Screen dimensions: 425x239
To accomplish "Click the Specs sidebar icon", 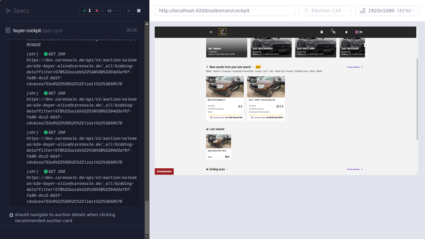I will tap(7, 10).
